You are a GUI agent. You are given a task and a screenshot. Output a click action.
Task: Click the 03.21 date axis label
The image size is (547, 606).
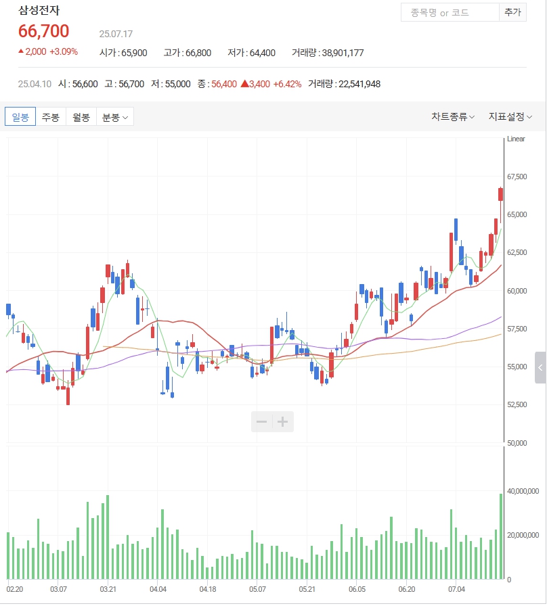tap(108, 589)
